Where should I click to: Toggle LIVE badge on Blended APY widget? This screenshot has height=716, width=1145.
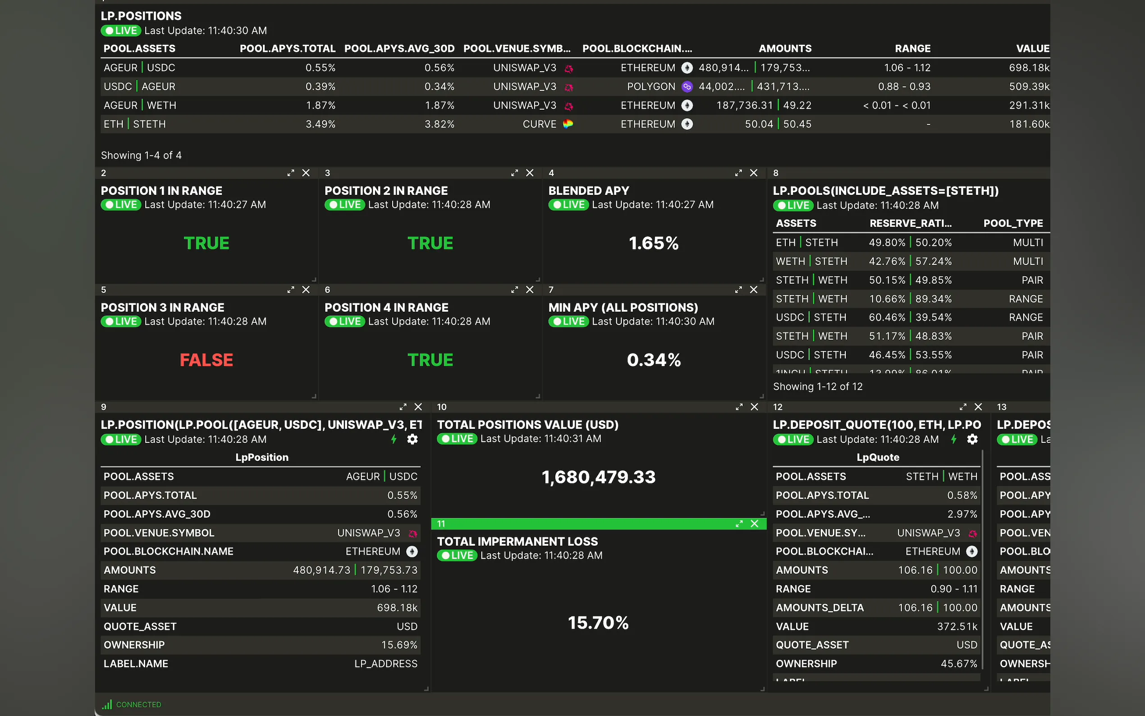(568, 205)
